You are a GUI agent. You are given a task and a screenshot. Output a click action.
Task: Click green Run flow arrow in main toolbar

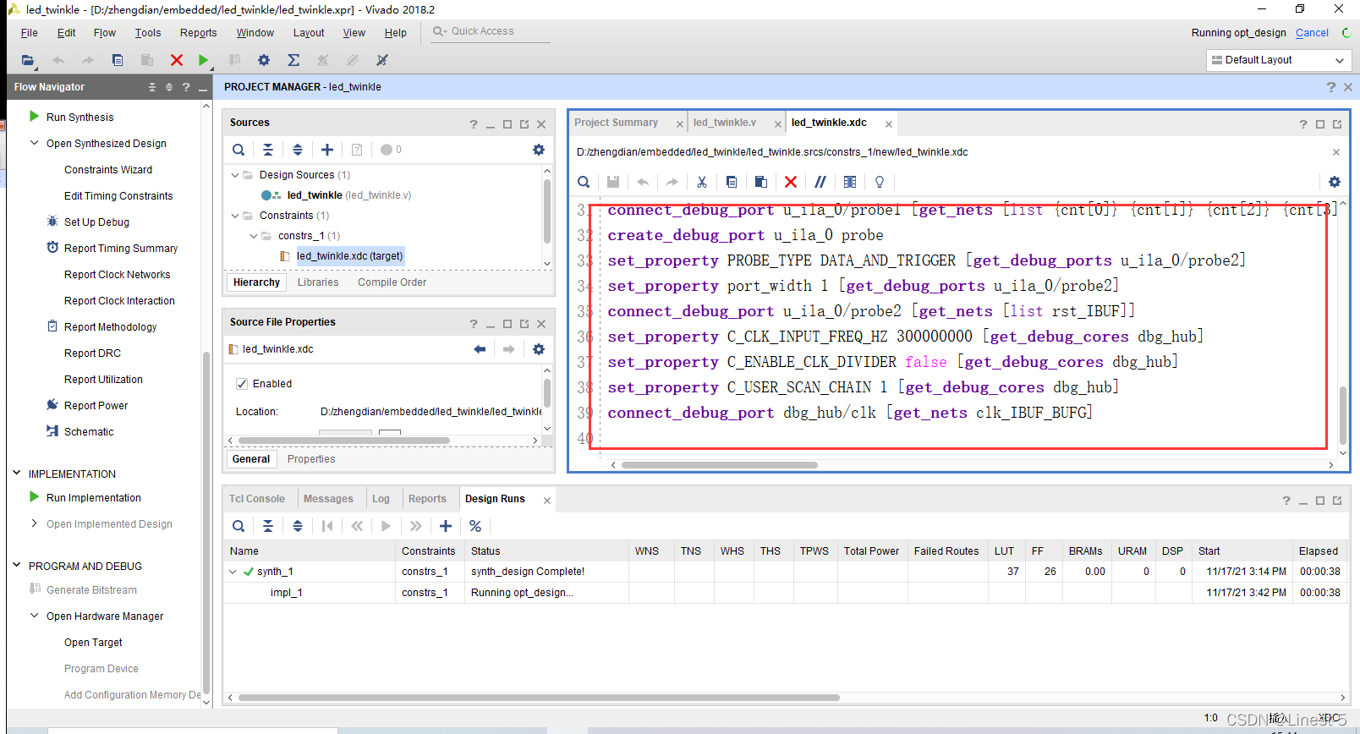click(x=203, y=60)
